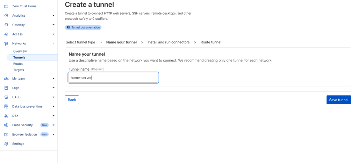
Task: Open Routes under Networks
Action: tap(18, 64)
